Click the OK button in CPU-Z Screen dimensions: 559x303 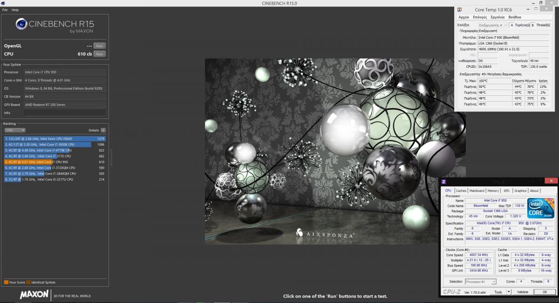(545, 292)
